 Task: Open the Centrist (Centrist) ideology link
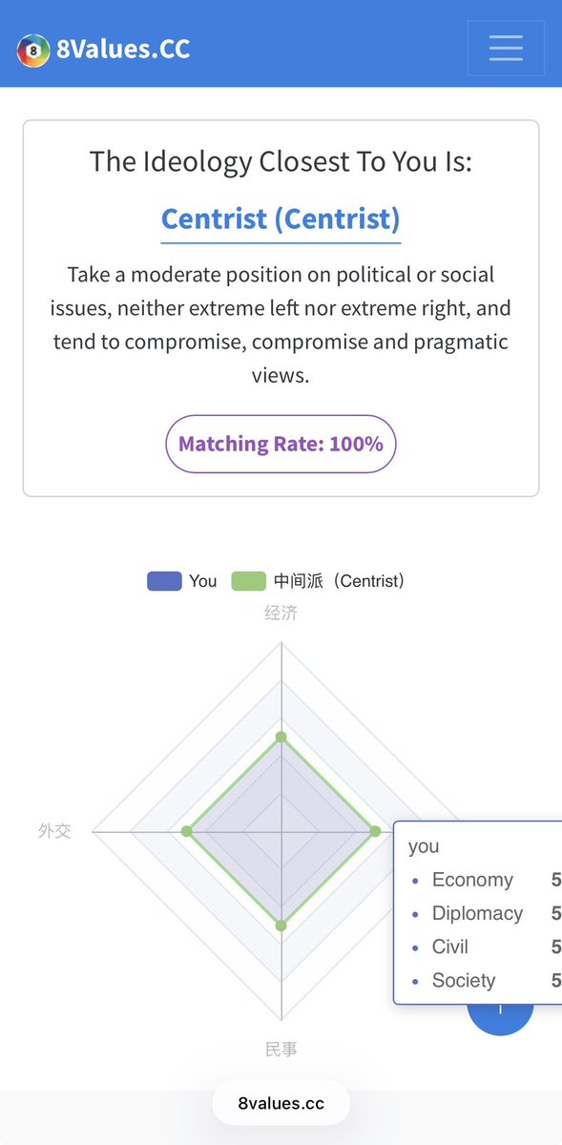pos(281,219)
